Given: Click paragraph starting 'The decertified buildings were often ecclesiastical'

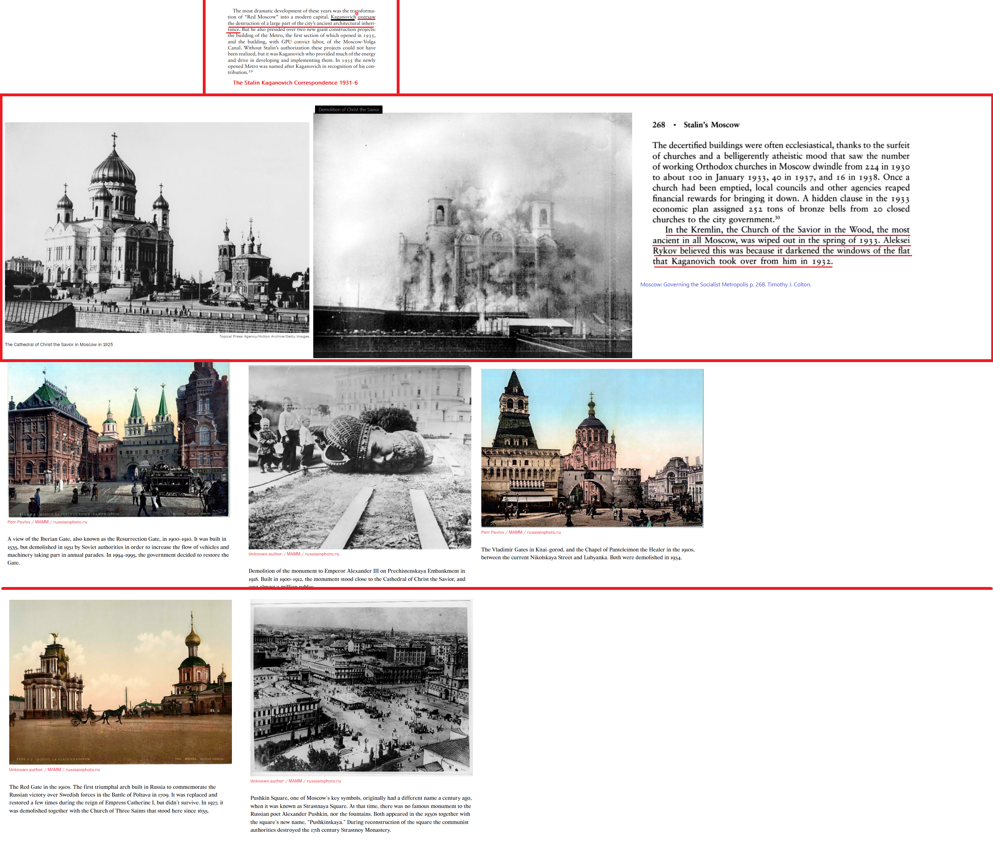Looking at the screenshot, I should coord(781,182).
